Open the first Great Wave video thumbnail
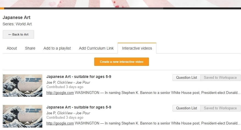Image resolution: width=241 pixels, height=130 pixels. tap(23, 85)
